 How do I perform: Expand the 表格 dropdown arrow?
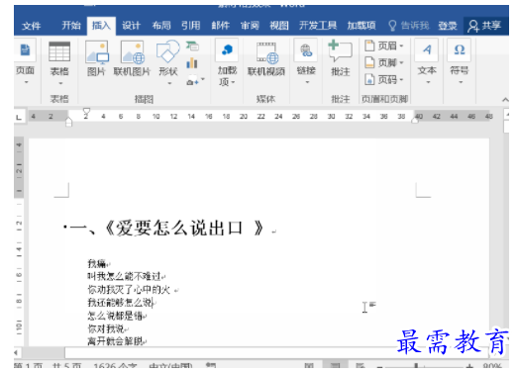click(x=60, y=83)
